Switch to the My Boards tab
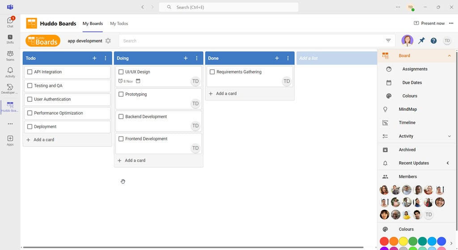 coord(93,24)
